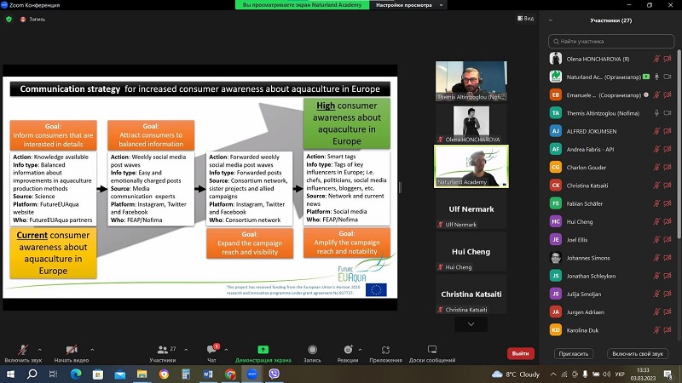This screenshot has width=682, height=383.
Task: Show hidden tray icons chevron
Action: click(x=552, y=374)
